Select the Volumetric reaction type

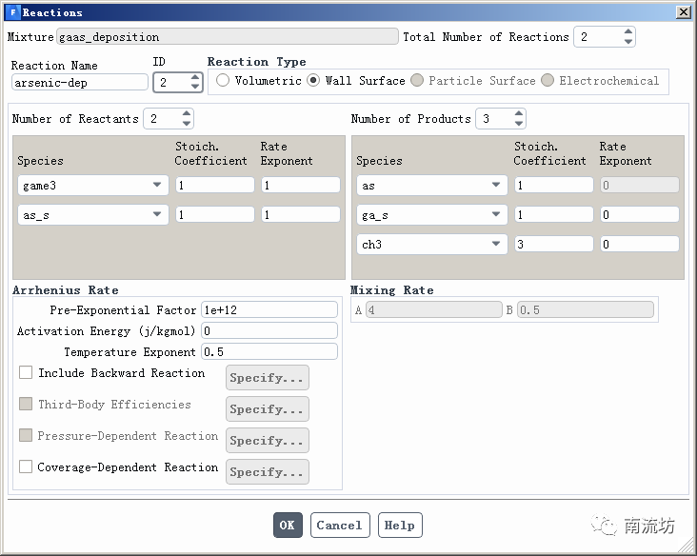point(223,81)
